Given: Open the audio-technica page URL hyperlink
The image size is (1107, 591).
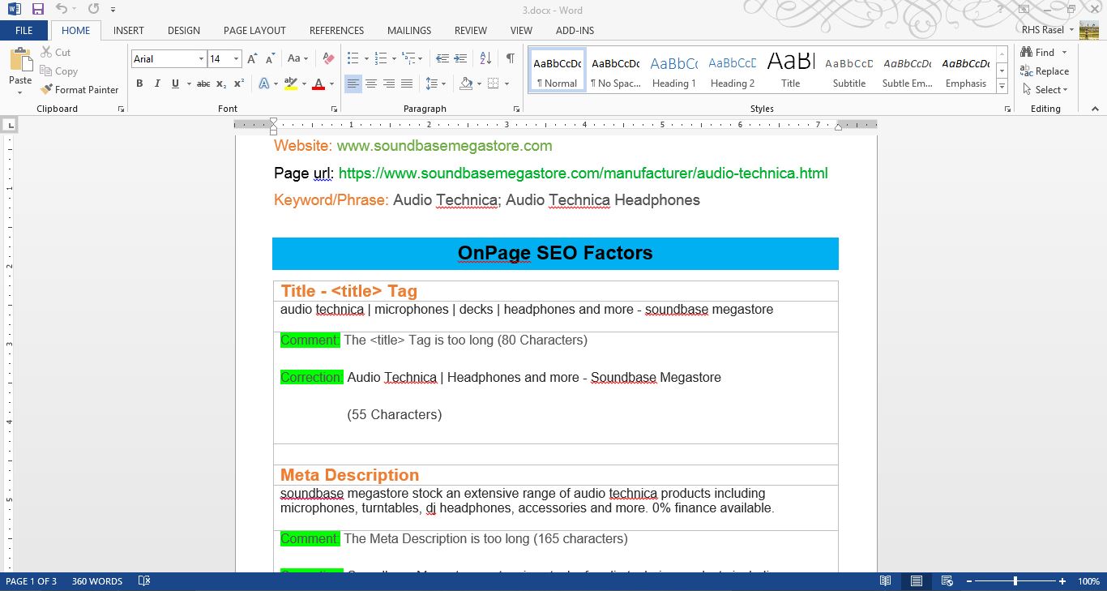Looking at the screenshot, I should click(582, 173).
